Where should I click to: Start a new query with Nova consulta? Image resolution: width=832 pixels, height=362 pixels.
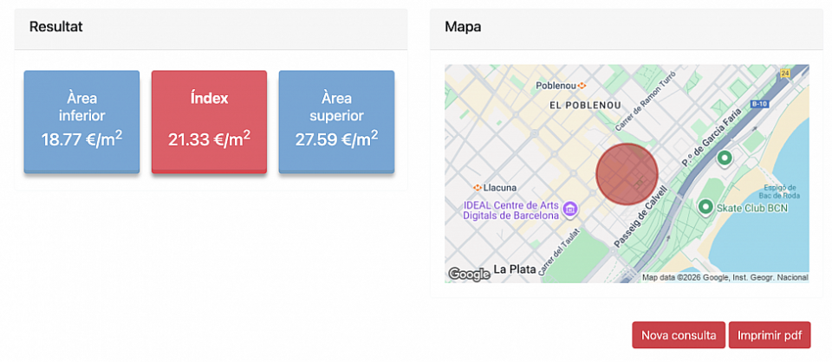[x=678, y=334]
